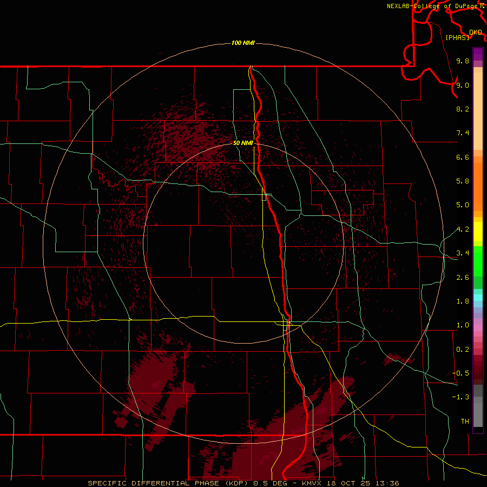Screen dimensions: 487x487
Task: Click the pink swatch near 1.0 on the scale
Action: point(478,328)
